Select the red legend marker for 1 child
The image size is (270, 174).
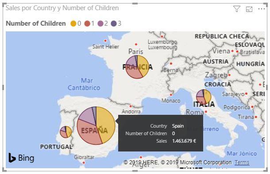click(x=87, y=23)
